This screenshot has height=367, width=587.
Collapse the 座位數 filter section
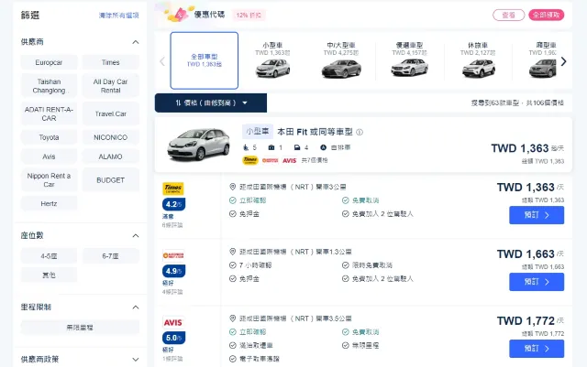tap(135, 235)
